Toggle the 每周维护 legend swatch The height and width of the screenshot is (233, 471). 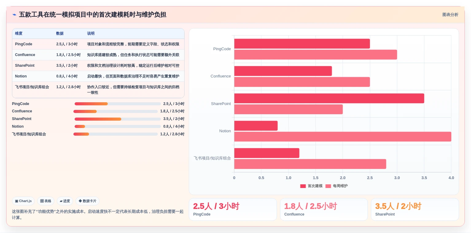pos(328,186)
